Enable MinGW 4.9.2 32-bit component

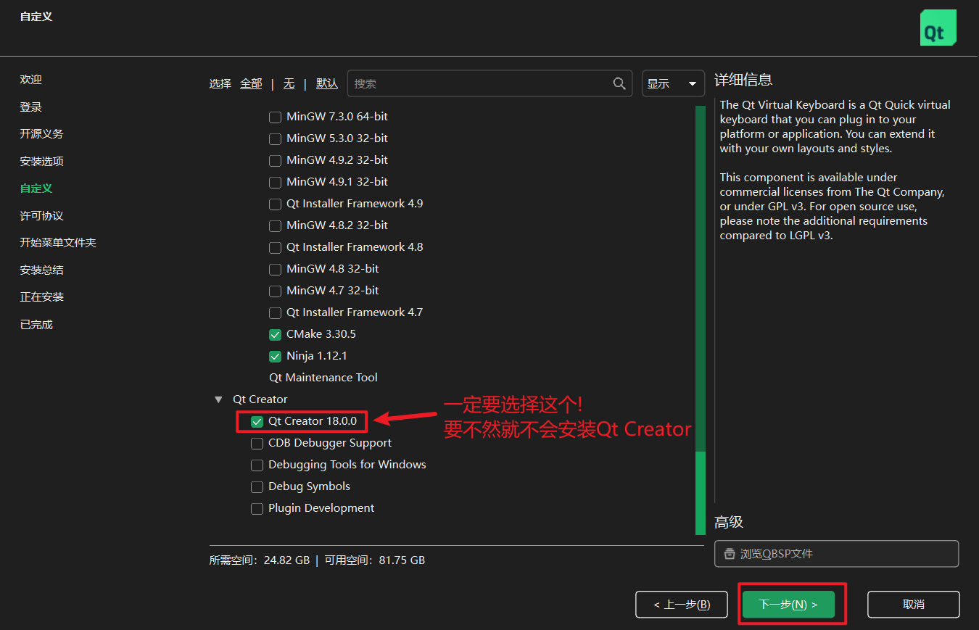(275, 160)
